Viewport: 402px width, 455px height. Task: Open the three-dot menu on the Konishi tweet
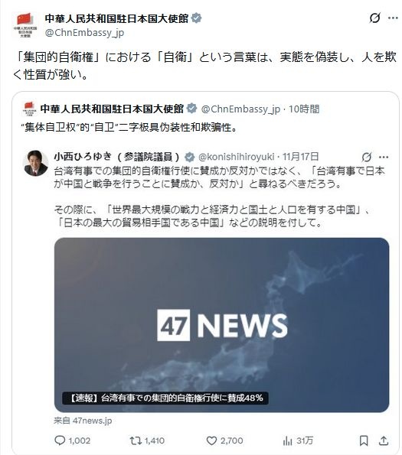point(384,157)
